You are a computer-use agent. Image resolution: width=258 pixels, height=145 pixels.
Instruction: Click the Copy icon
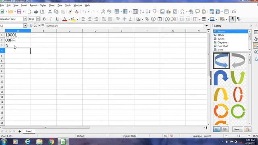pyautogui.click(x=56, y=12)
